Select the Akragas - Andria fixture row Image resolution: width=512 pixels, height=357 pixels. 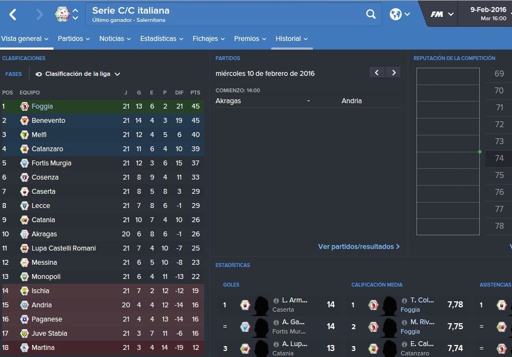308,101
